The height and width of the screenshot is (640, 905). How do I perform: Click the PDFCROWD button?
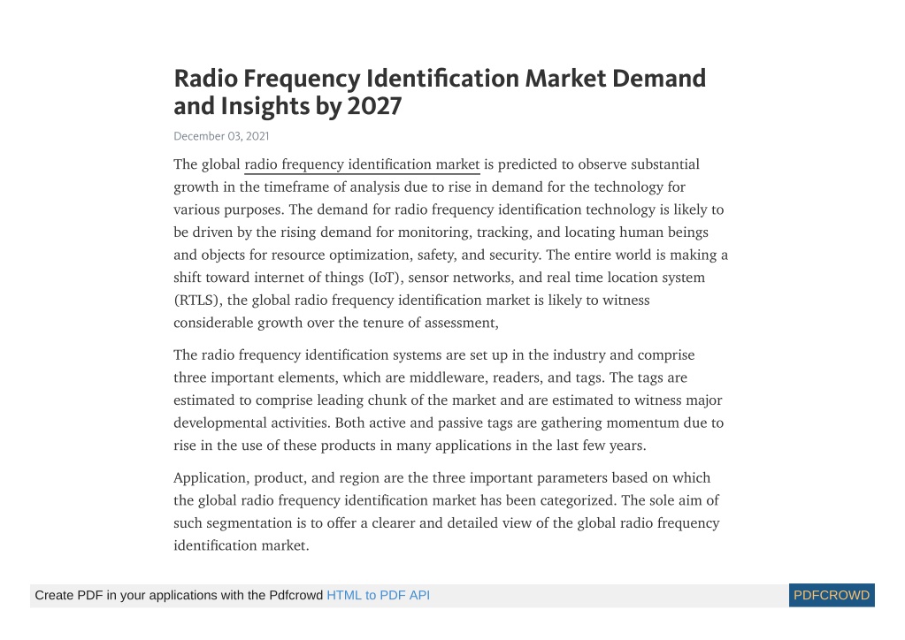pyautogui.click(x=831, y=596)
